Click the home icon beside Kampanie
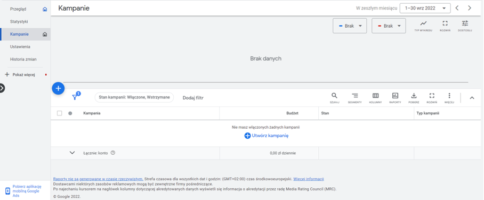The width and height of the screenshot is (484, 200). point(45,34)
